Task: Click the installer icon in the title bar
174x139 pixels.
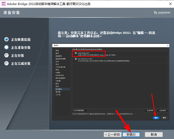Action: pos(4,4)
